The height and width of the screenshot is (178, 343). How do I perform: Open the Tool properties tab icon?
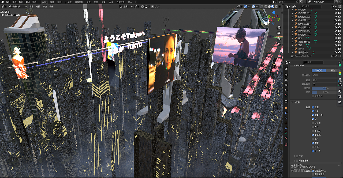[286, 69]
